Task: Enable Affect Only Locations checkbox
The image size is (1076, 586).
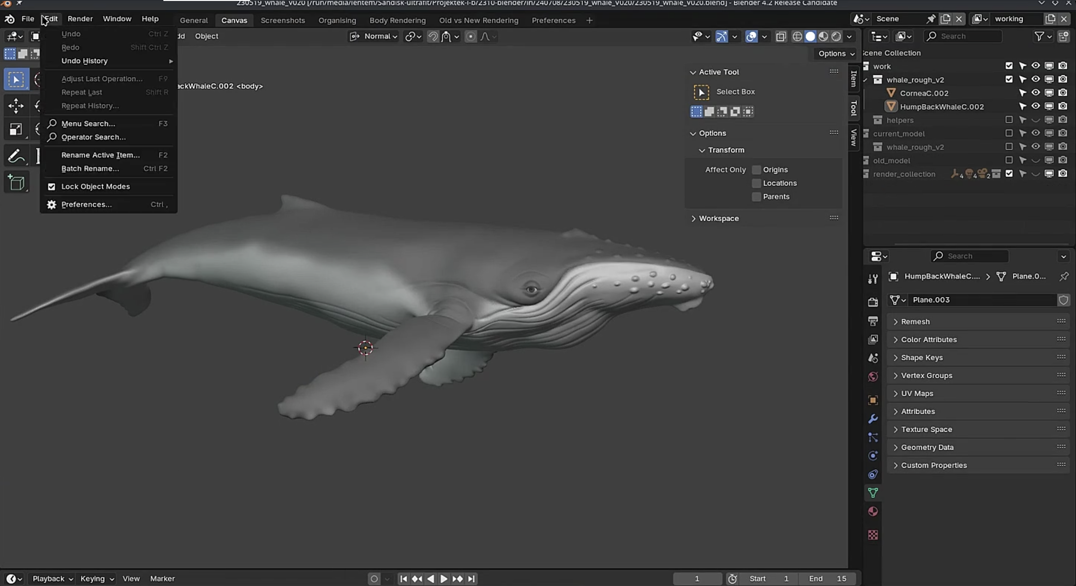Action: [x=756, y=183]
